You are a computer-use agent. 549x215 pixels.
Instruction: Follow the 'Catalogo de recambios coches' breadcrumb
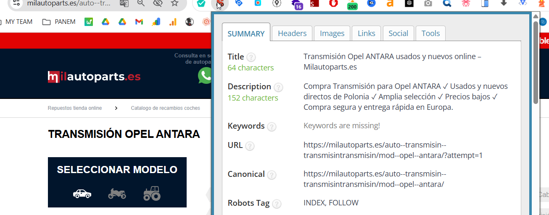click(165, 108)
